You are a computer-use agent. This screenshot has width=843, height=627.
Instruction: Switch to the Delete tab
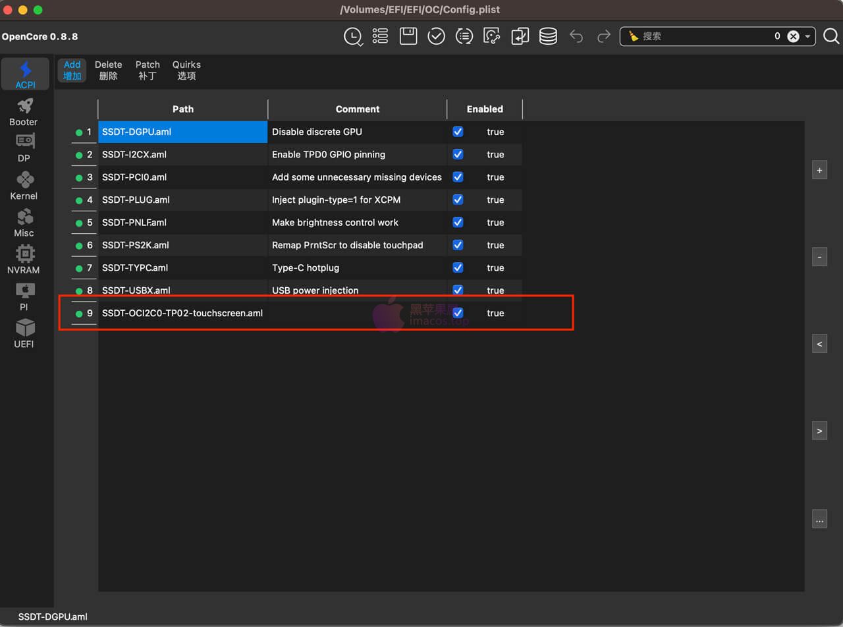click(x=108, y=70)
